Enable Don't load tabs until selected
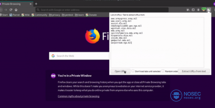Viewport: 215px width, 108px height. tap(133, 71)
